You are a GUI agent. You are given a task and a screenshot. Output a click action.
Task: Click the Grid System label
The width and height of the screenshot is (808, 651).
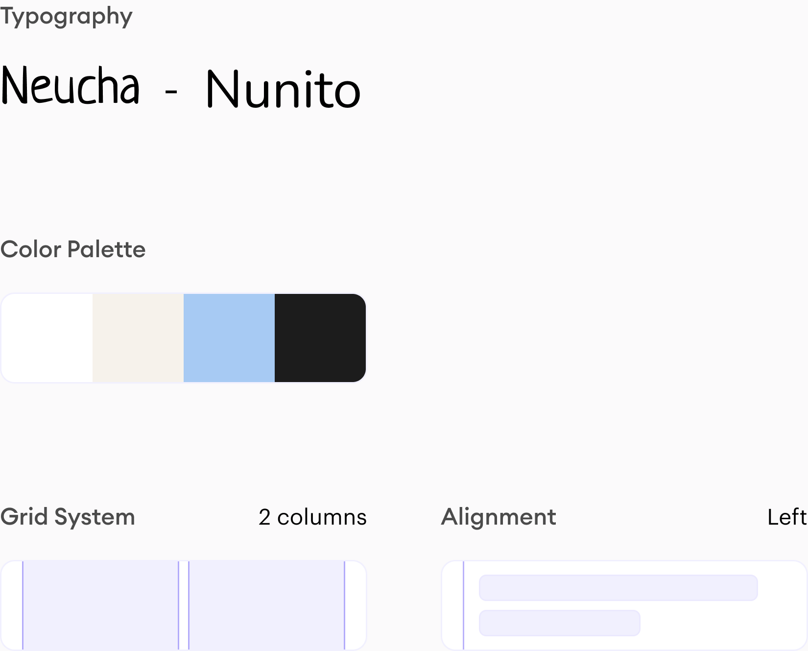coord(68,517)
